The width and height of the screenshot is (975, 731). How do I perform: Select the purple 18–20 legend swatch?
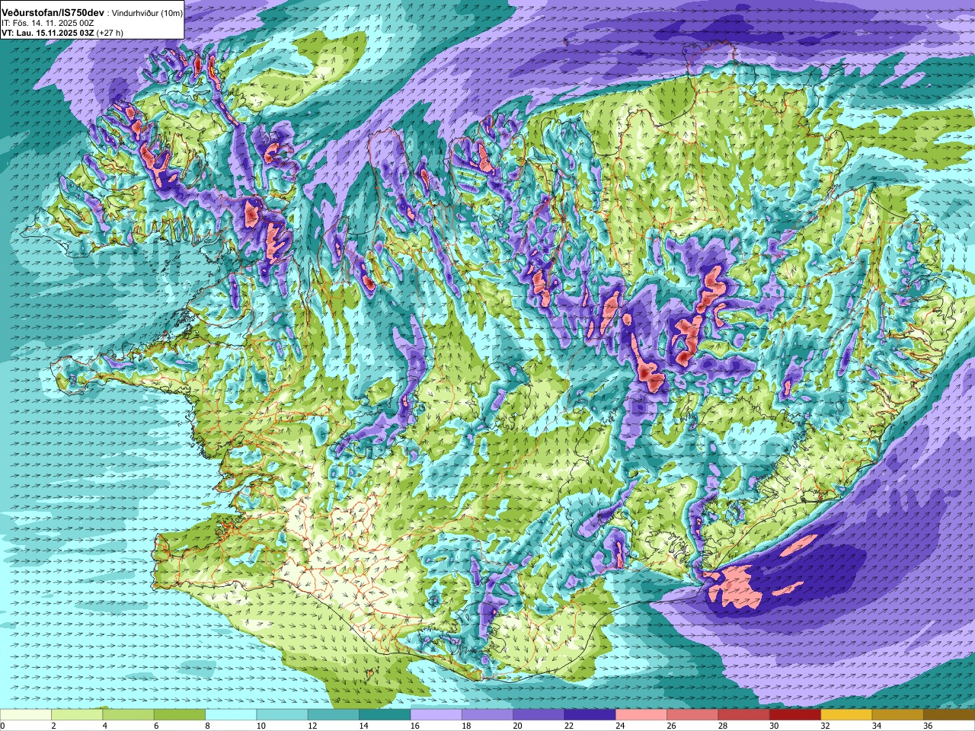tap(487, 715)
